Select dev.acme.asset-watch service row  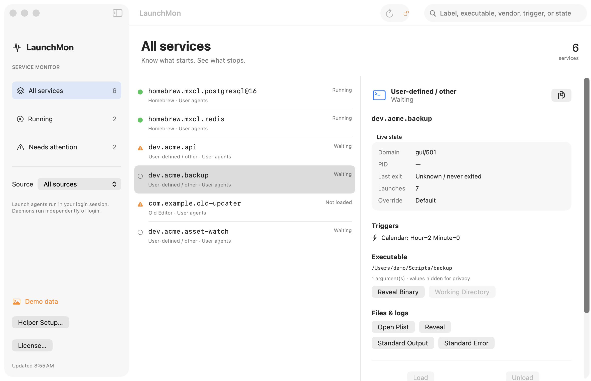(x=245, y=236)
